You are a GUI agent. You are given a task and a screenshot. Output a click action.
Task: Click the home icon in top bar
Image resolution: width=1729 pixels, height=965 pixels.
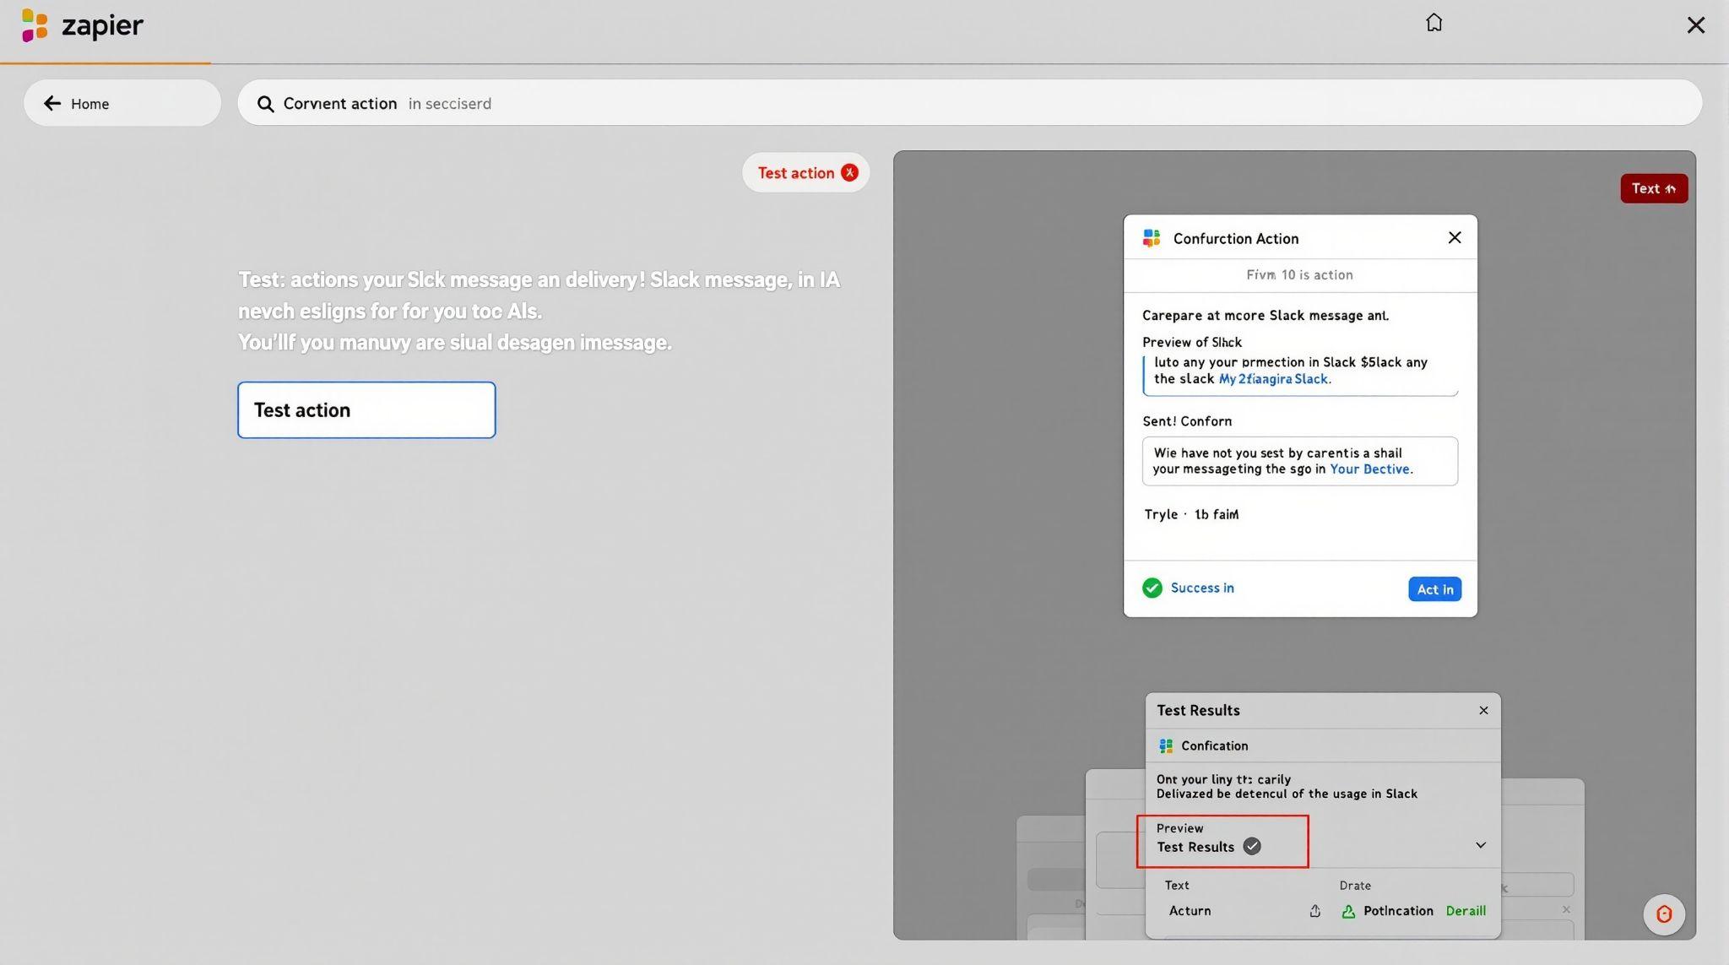click(1434, 23)
